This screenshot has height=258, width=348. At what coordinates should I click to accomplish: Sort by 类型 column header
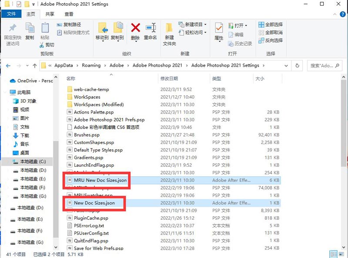(x=217, y=78)
